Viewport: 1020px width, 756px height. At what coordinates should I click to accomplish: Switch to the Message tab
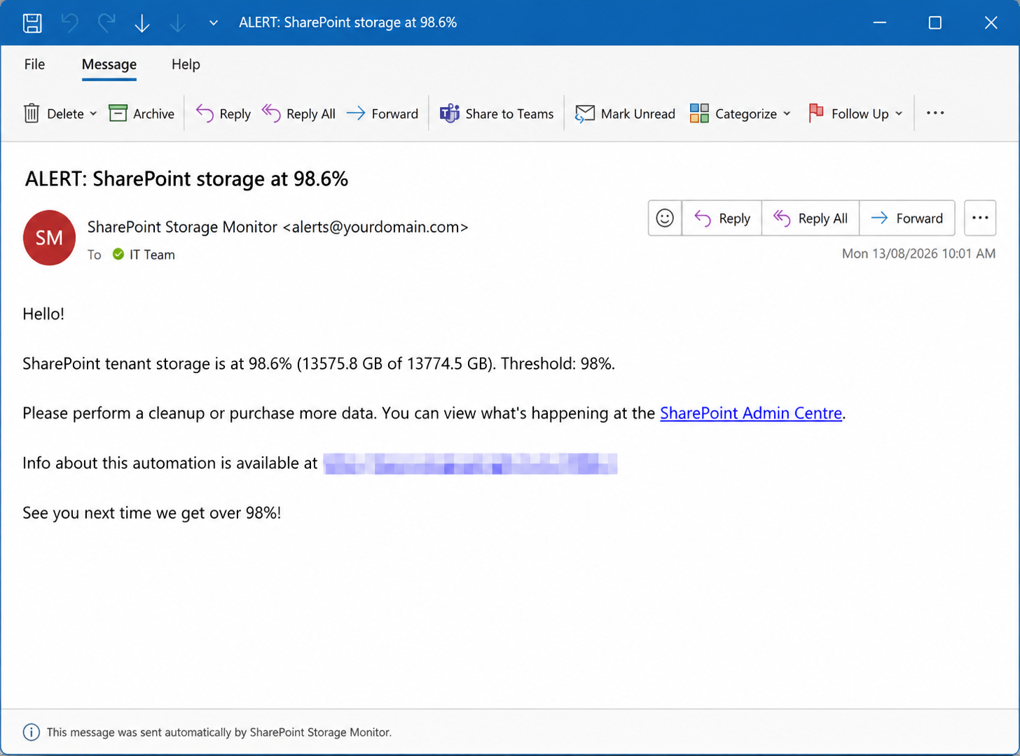109,64
